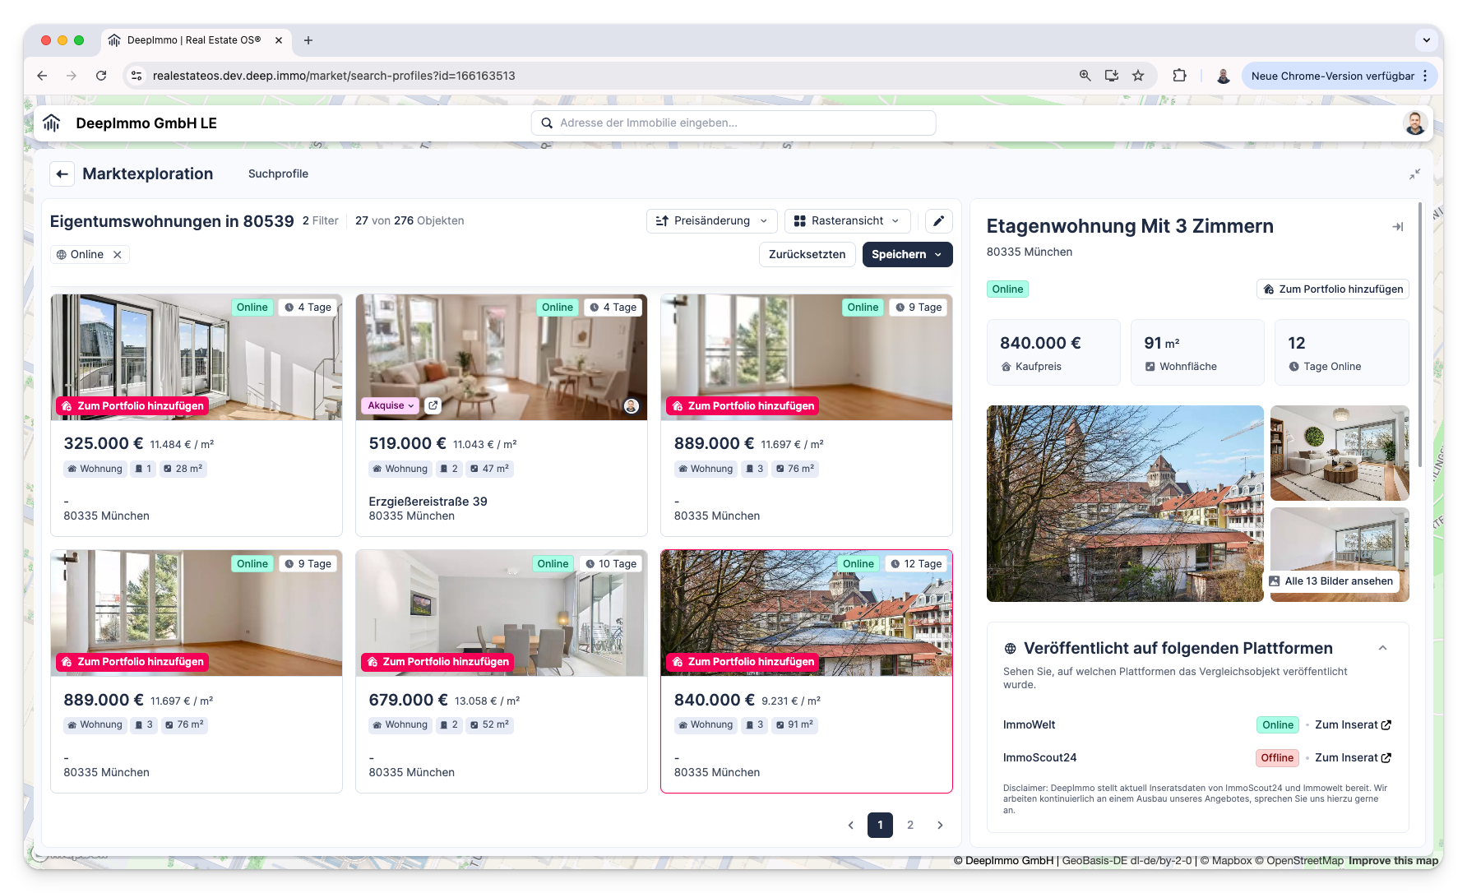Add the 325.000 € listing to portfolio

pyautogui.click(x=132, y=406)
